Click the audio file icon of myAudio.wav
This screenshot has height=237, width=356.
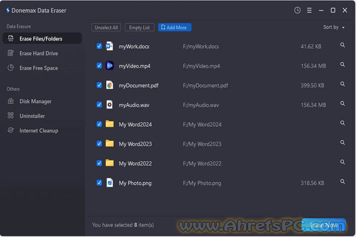[x=109, y=105]
